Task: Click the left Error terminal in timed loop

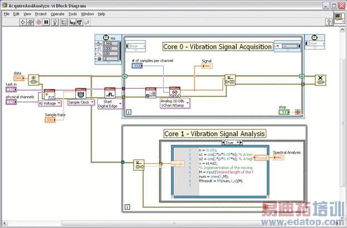Action: click(136, 46)
